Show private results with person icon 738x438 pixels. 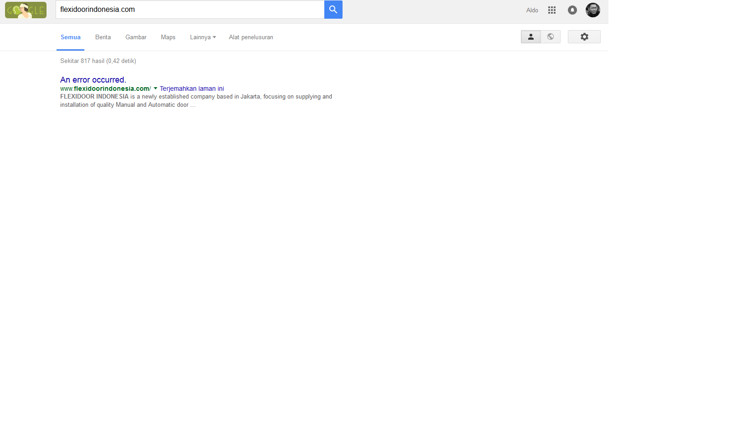point(531,37)
